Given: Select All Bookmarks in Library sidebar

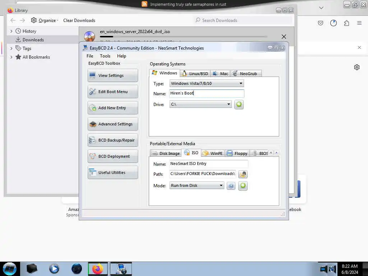Looking at the screenshot, I should click(x=36, y=57).
